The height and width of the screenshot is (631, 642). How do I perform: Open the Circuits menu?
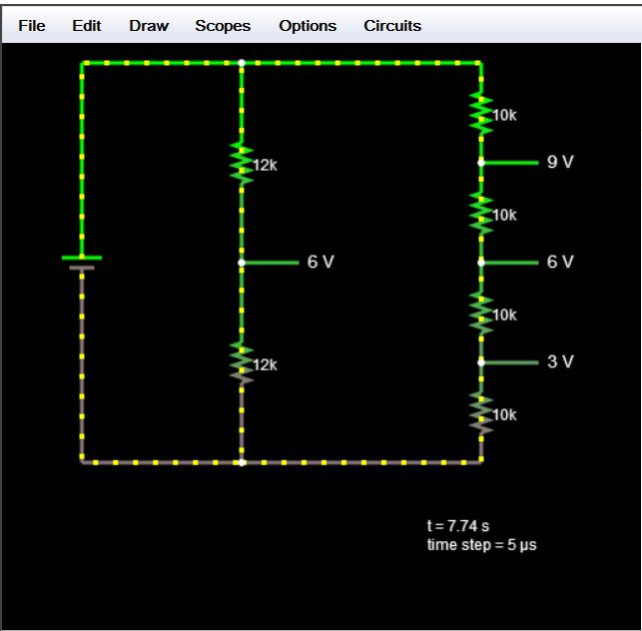click(392, 26)
